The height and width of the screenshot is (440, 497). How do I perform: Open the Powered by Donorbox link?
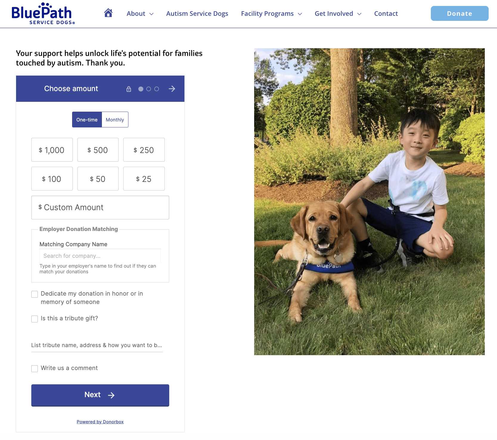100,422
